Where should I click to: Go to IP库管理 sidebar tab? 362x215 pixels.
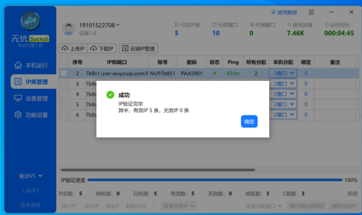click(x=33, y=82)
